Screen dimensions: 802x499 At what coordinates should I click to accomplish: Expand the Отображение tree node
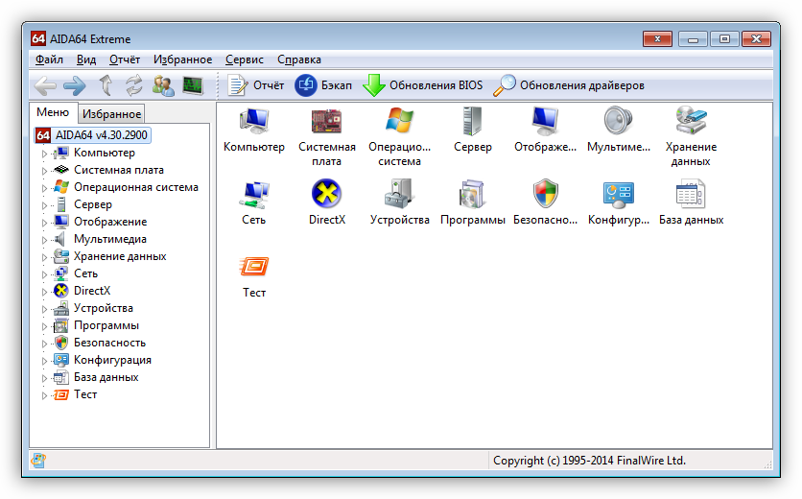43,223
